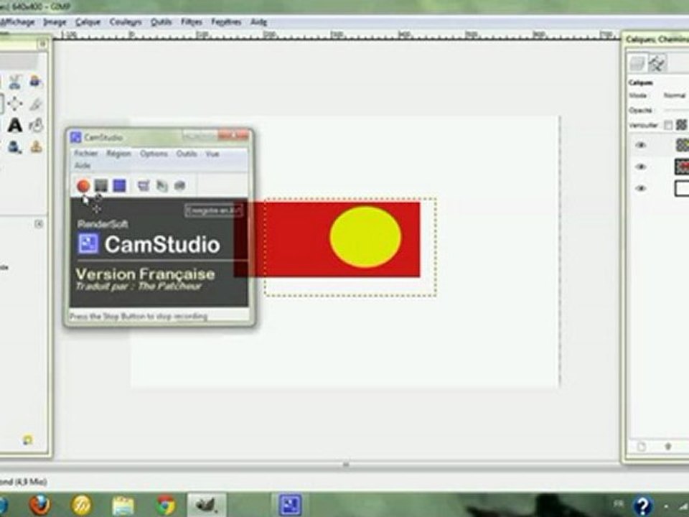Open Firefox from the taskbar
This screenshot has height=517, width=689.
[x=39, y=505]
